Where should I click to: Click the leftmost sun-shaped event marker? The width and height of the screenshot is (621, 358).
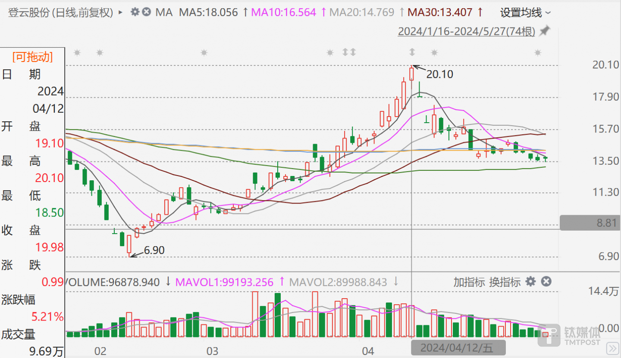click(x=77, y=52)
